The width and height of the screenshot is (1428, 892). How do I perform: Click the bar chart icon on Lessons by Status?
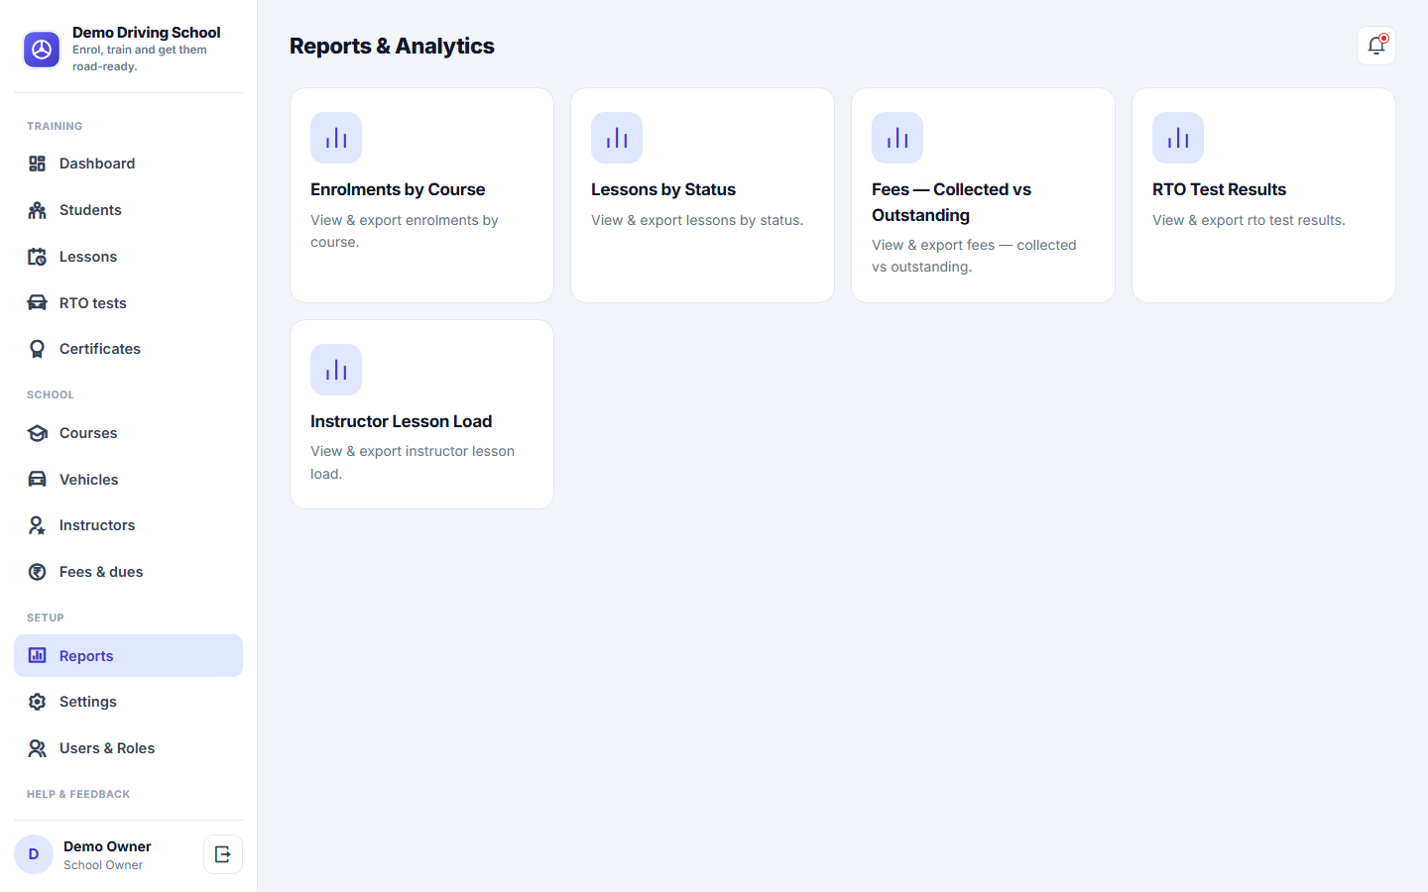click(617, 138)
